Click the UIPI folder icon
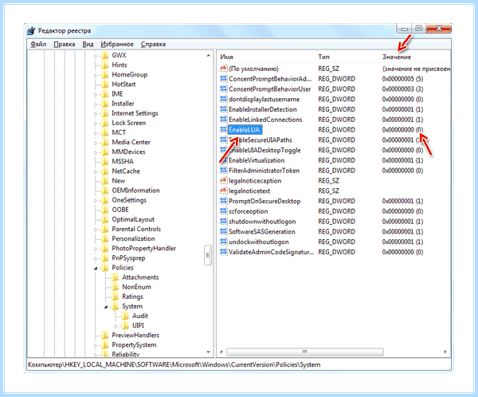 125,325
